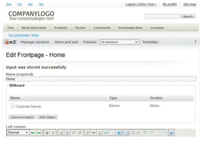Click the chain link icon
This screenshot has height=141, width=200.
(94, 133)
